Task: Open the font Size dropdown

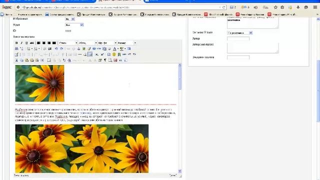Action: [x=126, y=43]
